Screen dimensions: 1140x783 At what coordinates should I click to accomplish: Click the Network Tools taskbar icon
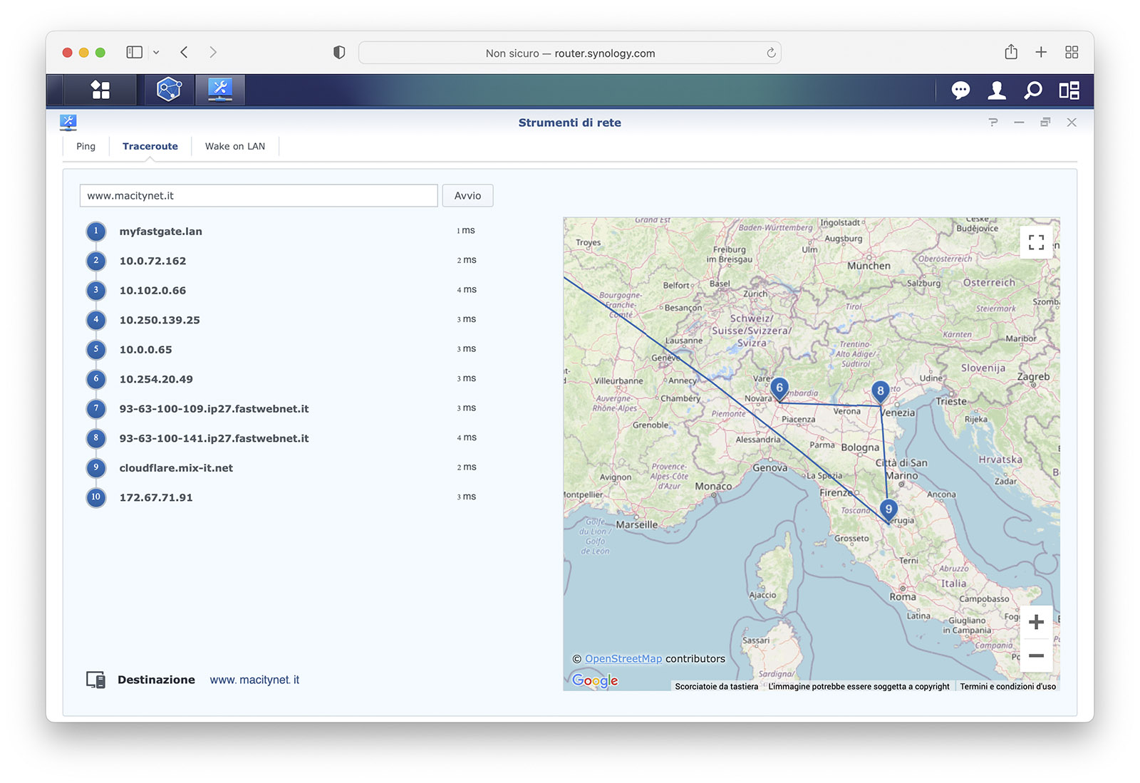pyautogui.click(x=220, y=90)
